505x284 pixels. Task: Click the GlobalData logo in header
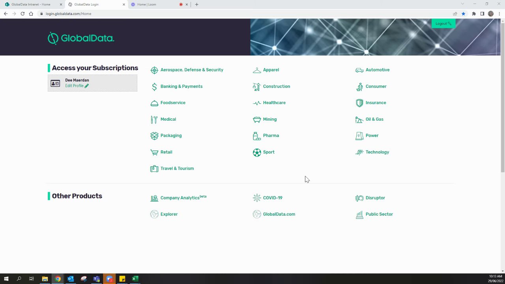click(x=81, y=38)
